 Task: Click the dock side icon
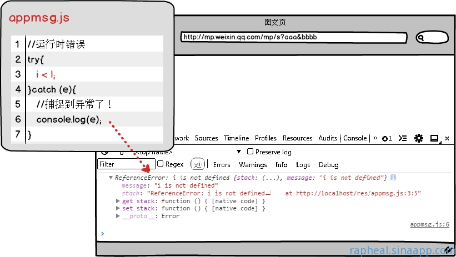point(434,138)
